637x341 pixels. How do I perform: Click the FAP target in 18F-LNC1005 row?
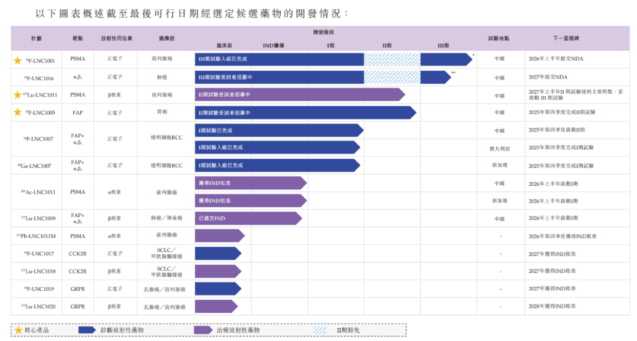click(x=78, y=113)
